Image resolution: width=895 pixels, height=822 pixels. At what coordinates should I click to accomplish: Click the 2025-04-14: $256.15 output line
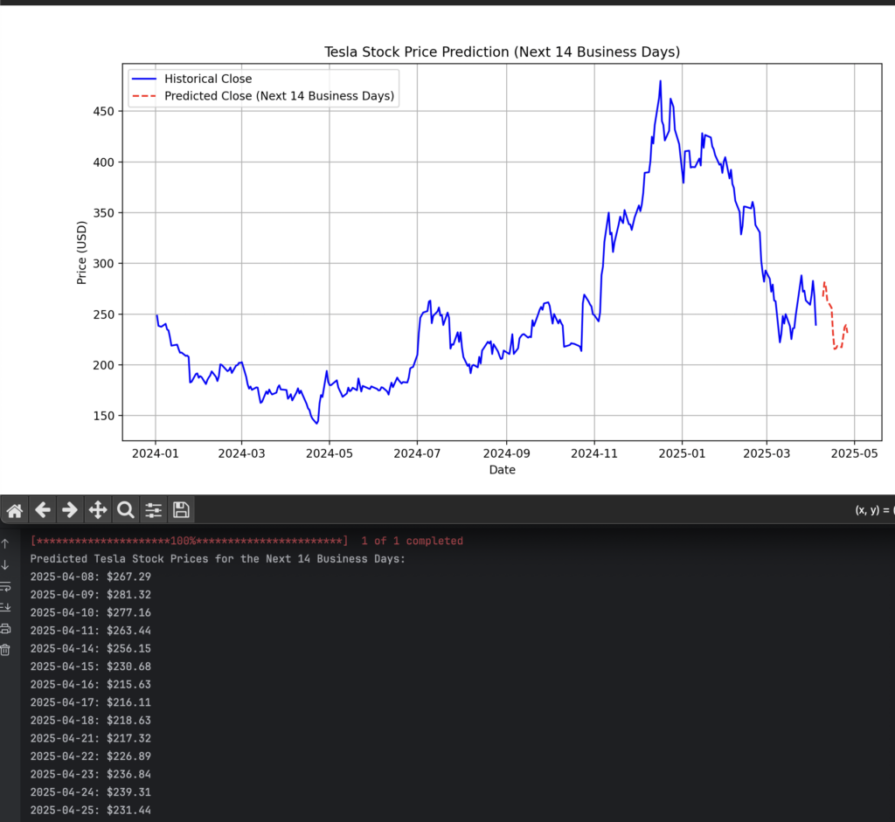coord(91,648)
